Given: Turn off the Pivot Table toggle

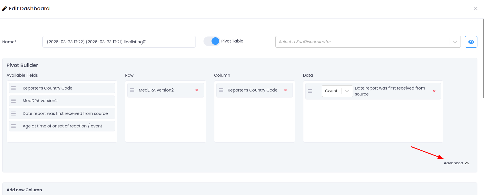Looking at the screenshot, I should pos(212,41).
